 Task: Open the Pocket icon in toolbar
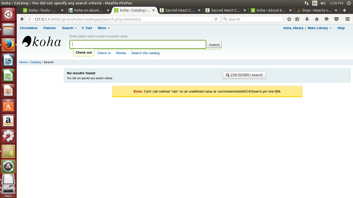pos(336,19)
